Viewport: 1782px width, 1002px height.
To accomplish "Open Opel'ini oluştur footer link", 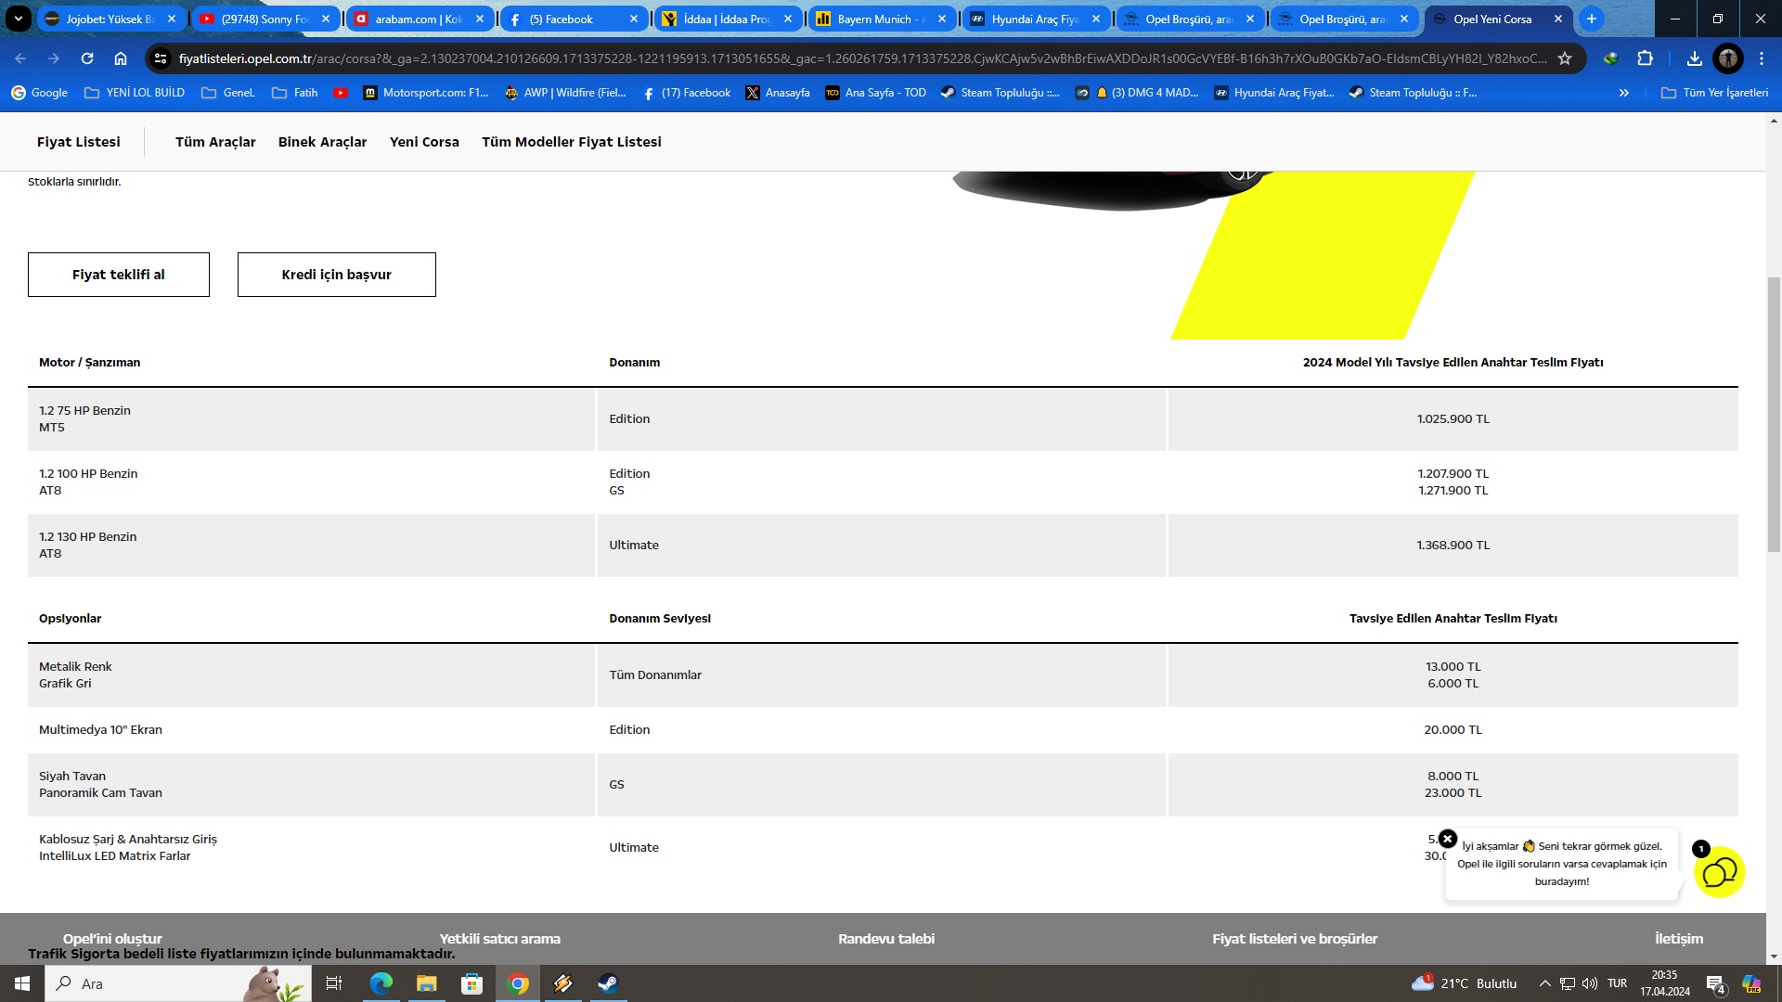I will (112, 939).
